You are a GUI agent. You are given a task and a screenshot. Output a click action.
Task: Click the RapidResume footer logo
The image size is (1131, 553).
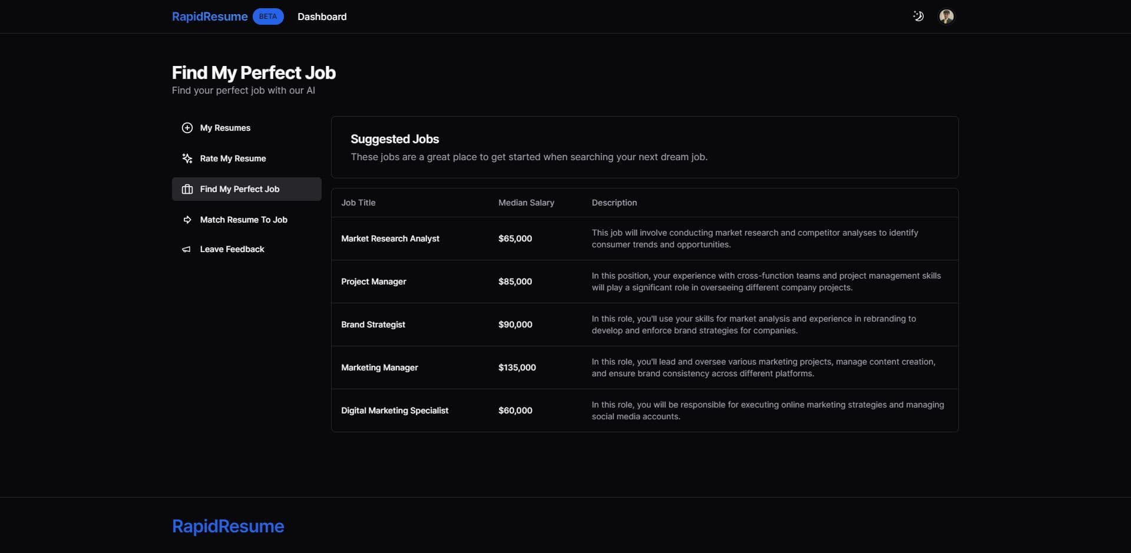tap(228, 526)
